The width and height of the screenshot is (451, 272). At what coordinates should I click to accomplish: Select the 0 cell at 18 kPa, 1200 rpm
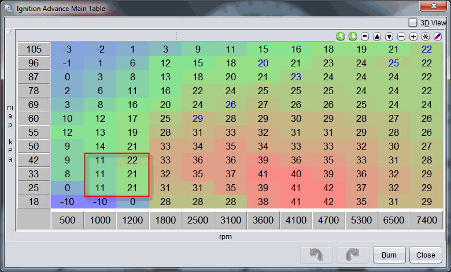click(x=132, y=202)
